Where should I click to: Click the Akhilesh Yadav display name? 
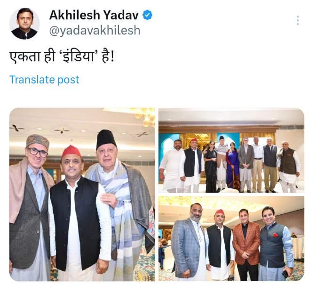[94, 15]
